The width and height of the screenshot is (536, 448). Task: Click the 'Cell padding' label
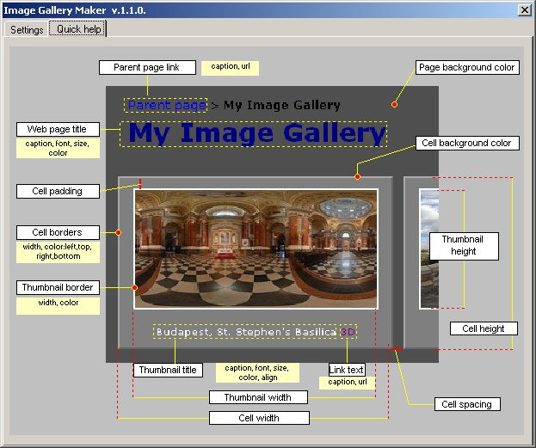click(x=58, y=191)
